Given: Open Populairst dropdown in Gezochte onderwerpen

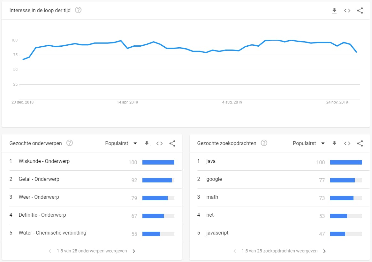Looking at the screenshot, I should tap(121, 143).
